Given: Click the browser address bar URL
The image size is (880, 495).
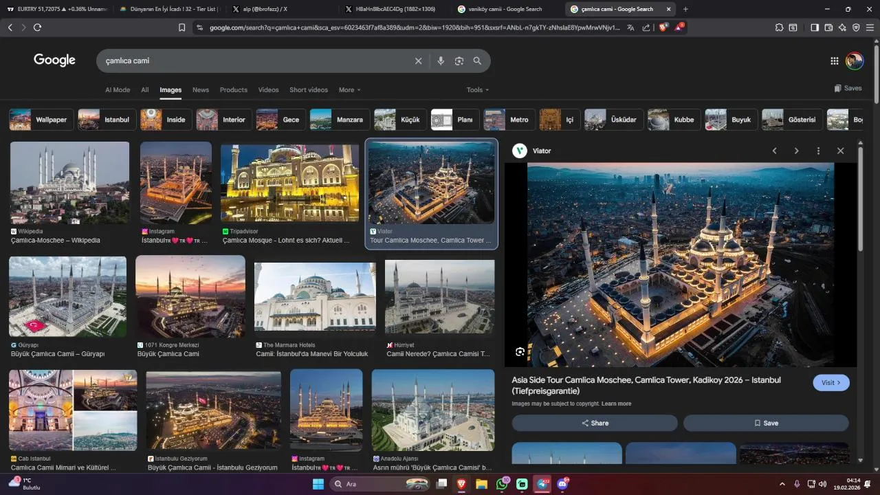Looking at the screenshot, I should [x=415, y=27].
